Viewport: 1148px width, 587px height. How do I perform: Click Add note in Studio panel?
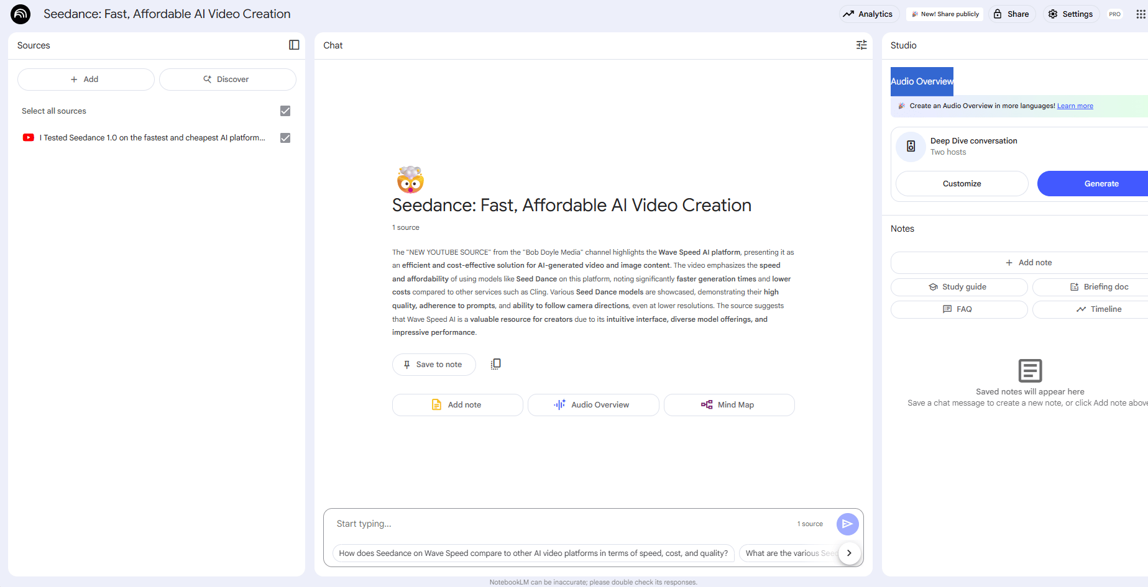(x=1019, y=263)
